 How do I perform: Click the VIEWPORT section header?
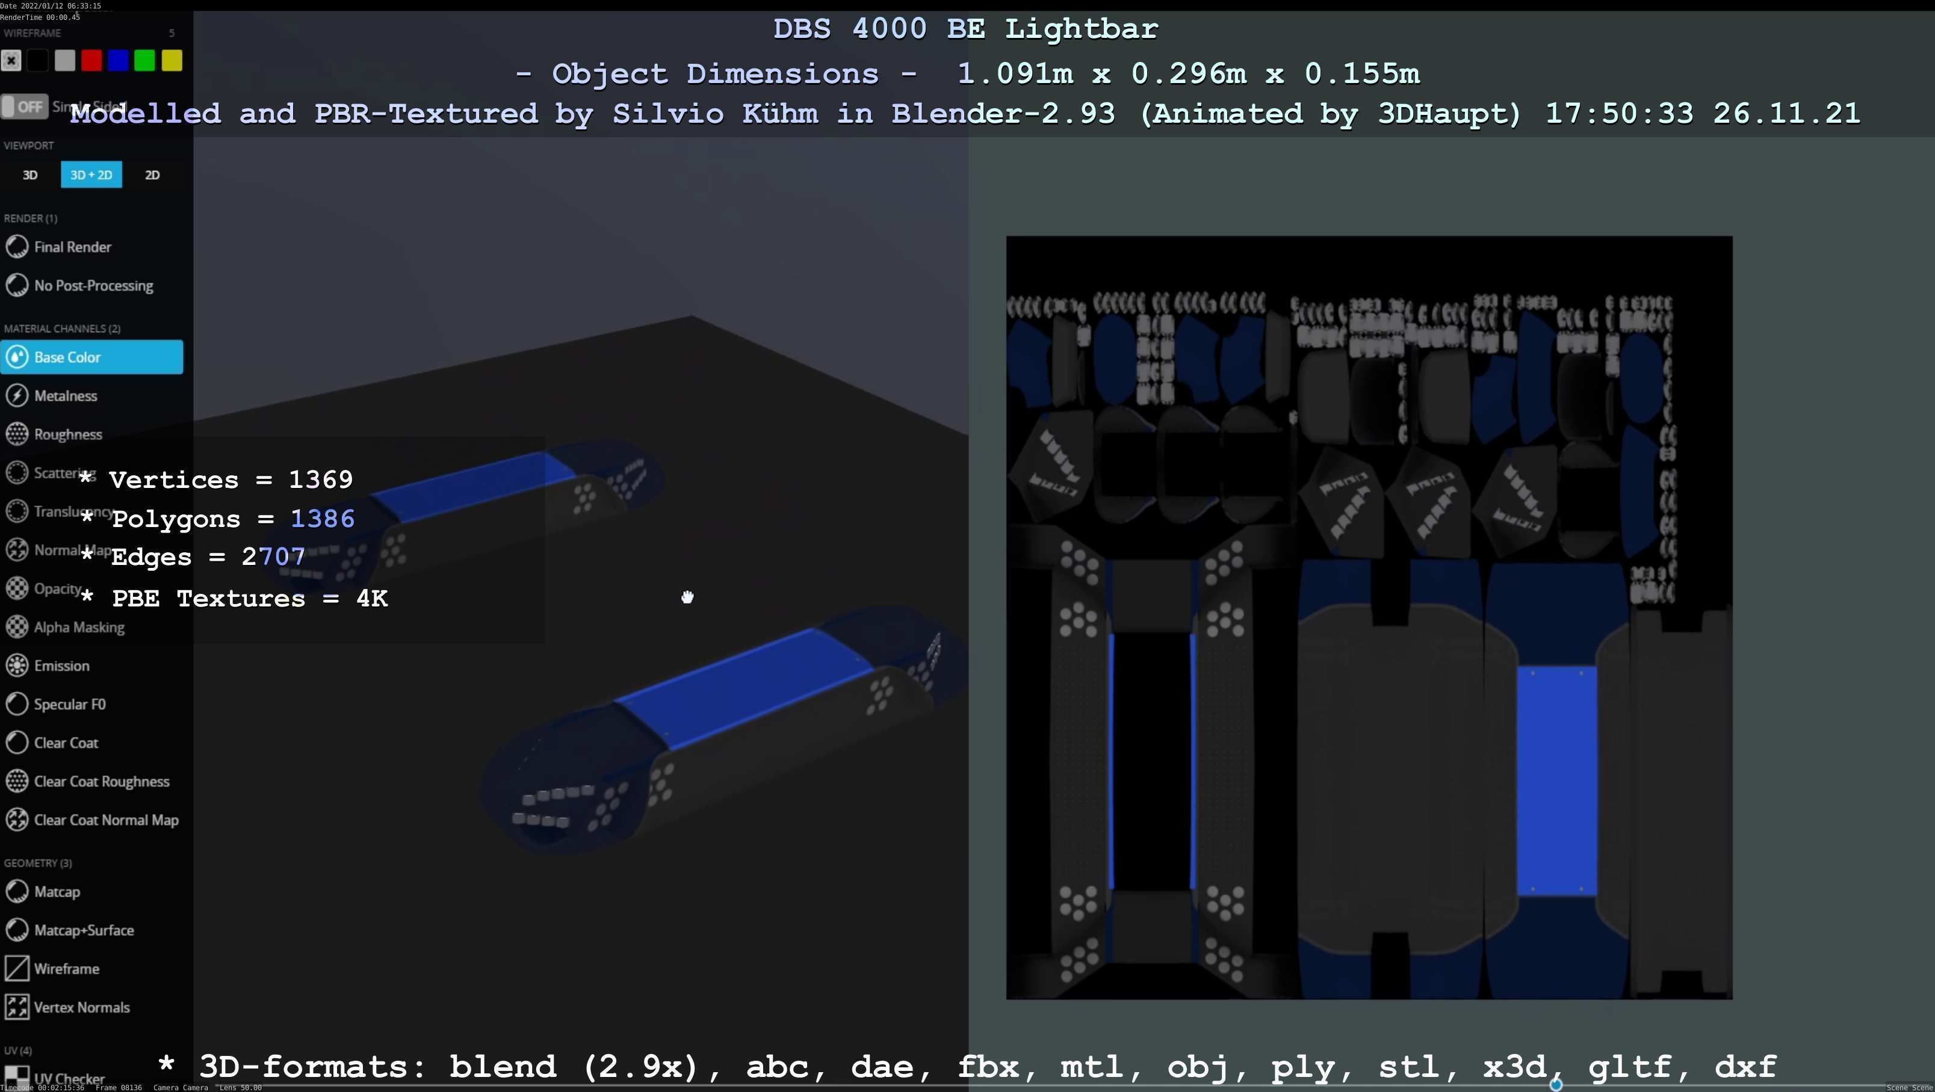coord(28,145)
